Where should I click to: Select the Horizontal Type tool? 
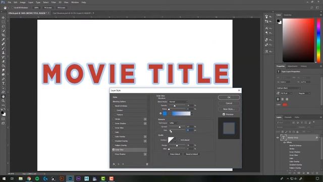point(3,83)
